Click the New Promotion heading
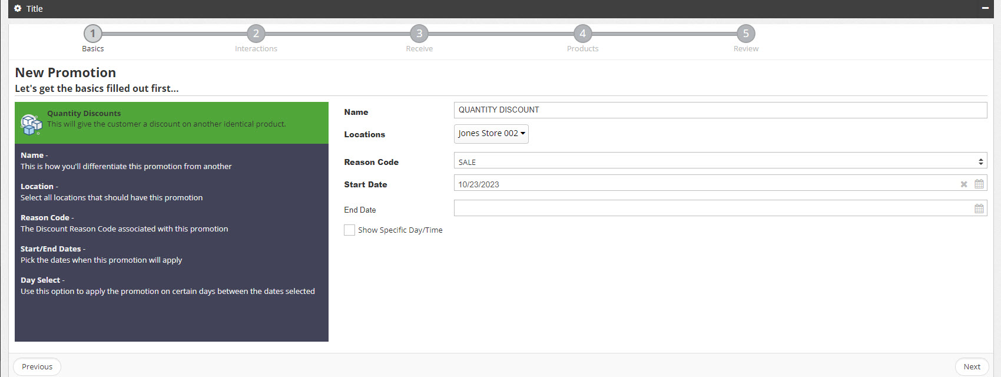 click(65, 72)
